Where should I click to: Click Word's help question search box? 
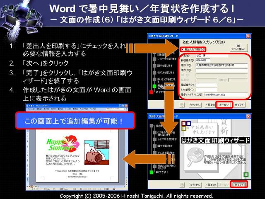pyautogui.click(x=116, y=109)
